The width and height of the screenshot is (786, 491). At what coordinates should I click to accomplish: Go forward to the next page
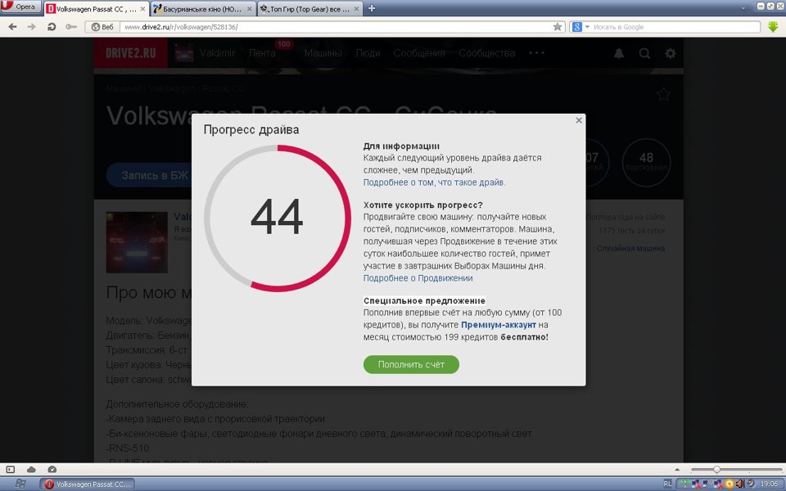32,26
